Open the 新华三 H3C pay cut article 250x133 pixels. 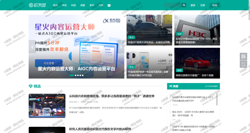pyautogui.click(x=197, y=30)
